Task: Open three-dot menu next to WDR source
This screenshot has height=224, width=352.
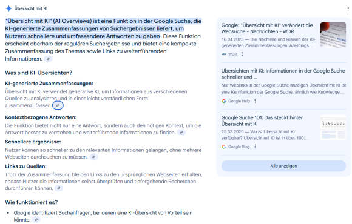Action: [242, 54]
